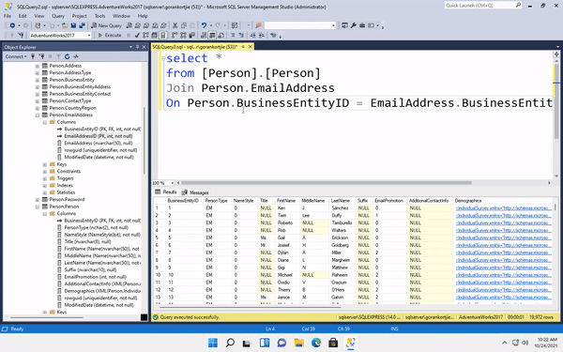Click the FirstName column header
The height and width of the screenshot is (352, 563).
pos(286,201)
